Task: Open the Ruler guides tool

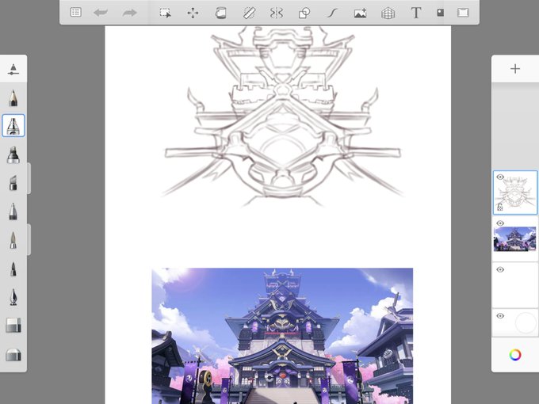Action: tap(249, 13)
